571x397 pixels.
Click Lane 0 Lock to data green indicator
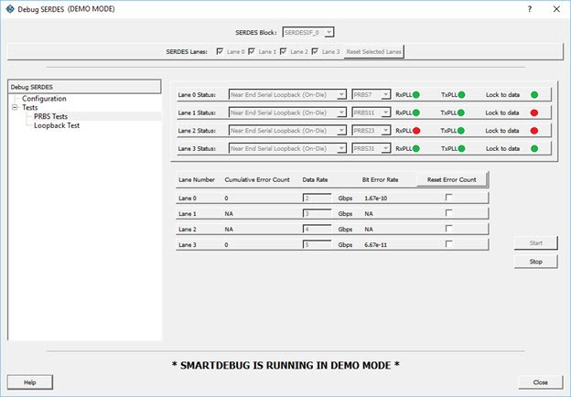click(x=534, y=94)
